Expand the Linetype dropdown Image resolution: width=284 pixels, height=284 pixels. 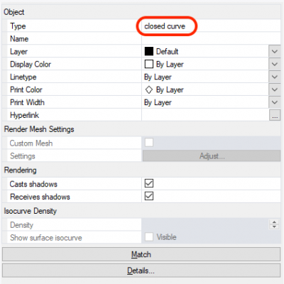coord(275,77)
